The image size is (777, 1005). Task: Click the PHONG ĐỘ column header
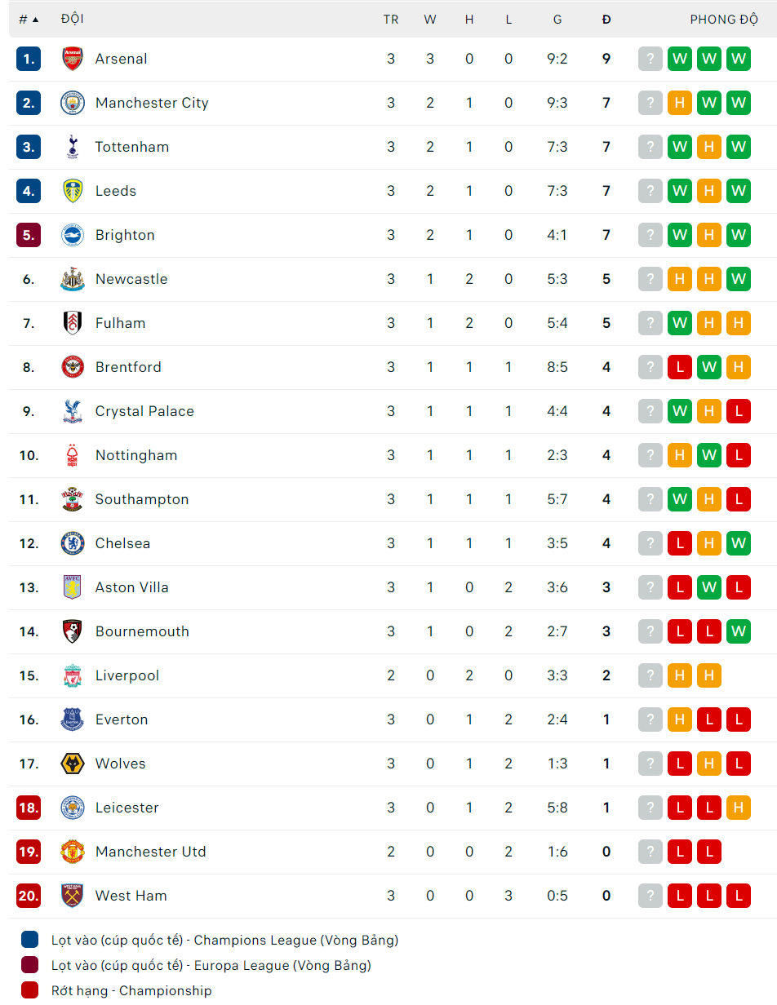[724, 20]
